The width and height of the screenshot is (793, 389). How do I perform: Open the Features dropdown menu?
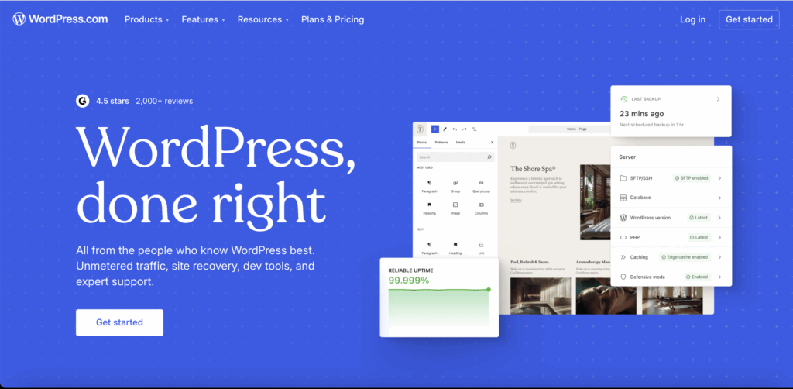(204, 19)
